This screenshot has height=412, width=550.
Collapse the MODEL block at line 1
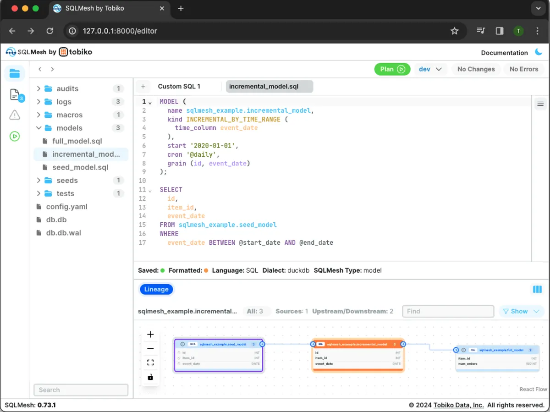point(150,102)
